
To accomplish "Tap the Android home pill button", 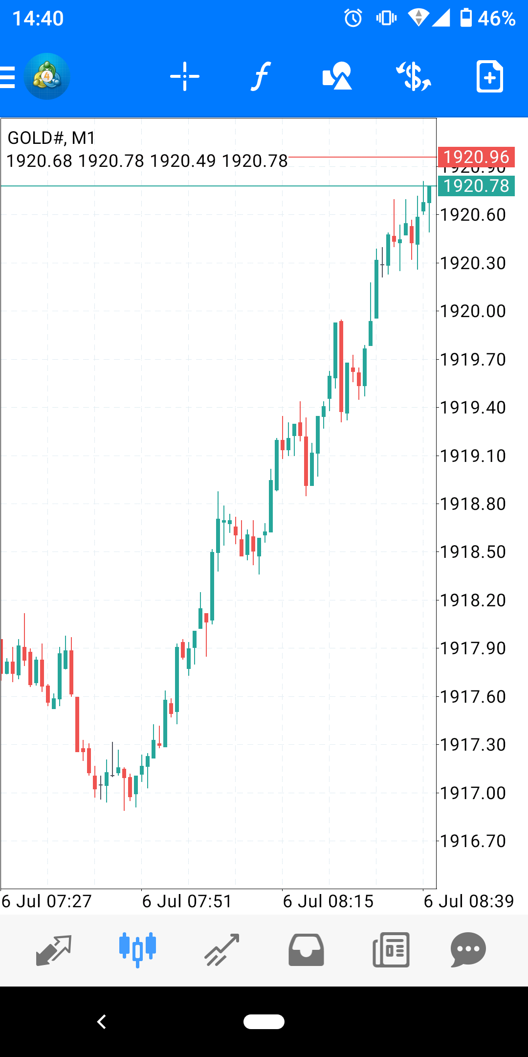I will 264,1022.
